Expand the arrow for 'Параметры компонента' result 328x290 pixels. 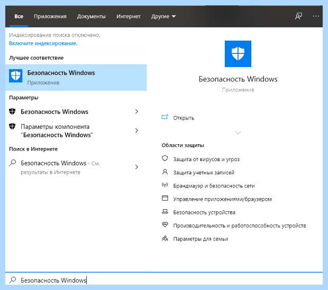click(x=136, y=130)
